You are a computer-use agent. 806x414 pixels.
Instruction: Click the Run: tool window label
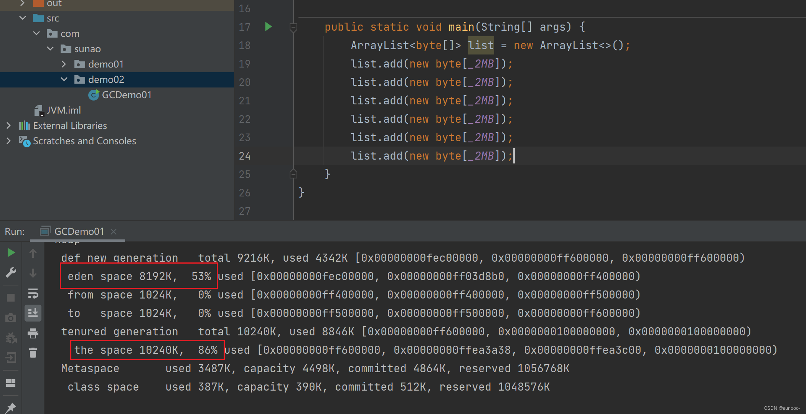click(x=15, y=231)
